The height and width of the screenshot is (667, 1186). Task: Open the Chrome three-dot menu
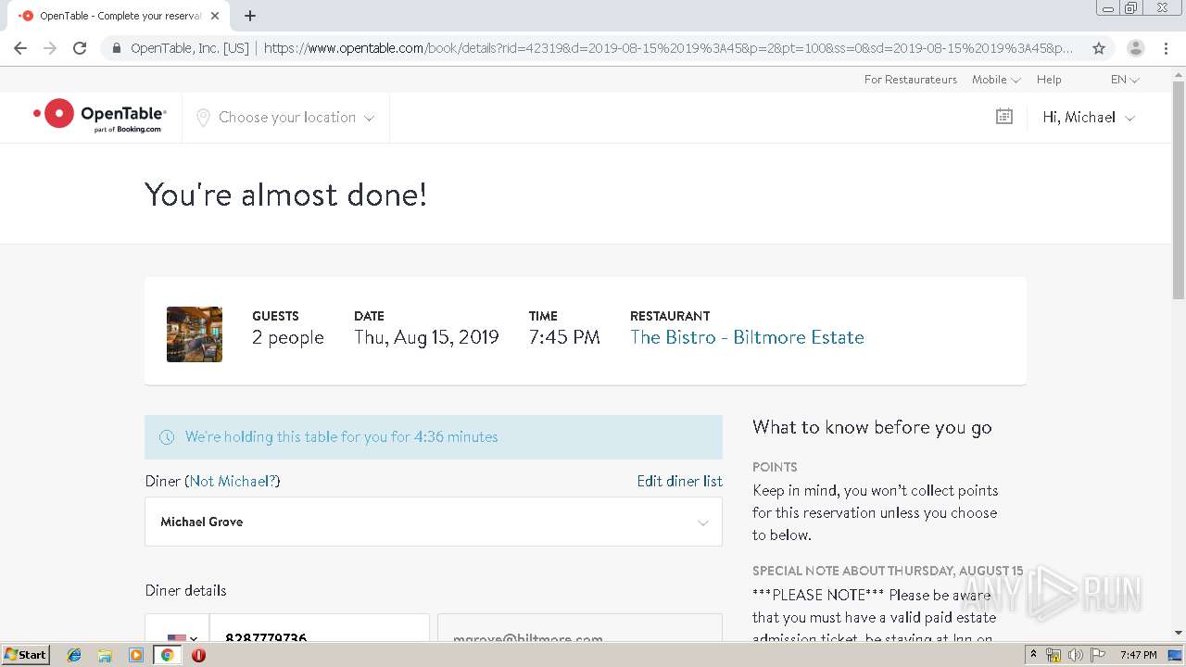pos(1166,48)
